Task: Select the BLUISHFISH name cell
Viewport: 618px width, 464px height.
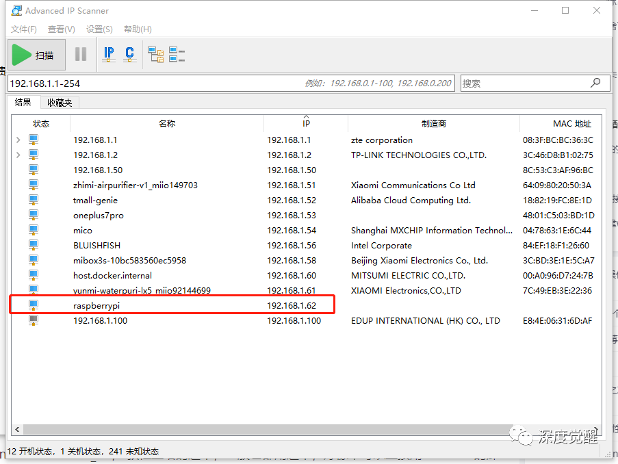Action: 97,245
